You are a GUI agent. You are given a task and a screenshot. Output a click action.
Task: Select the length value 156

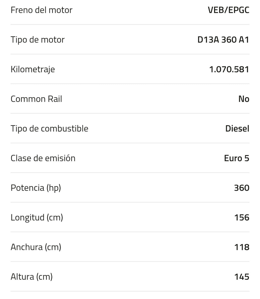[242, 218]
